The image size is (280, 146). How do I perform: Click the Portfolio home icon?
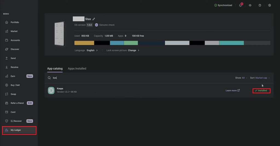tap(7, 22)
